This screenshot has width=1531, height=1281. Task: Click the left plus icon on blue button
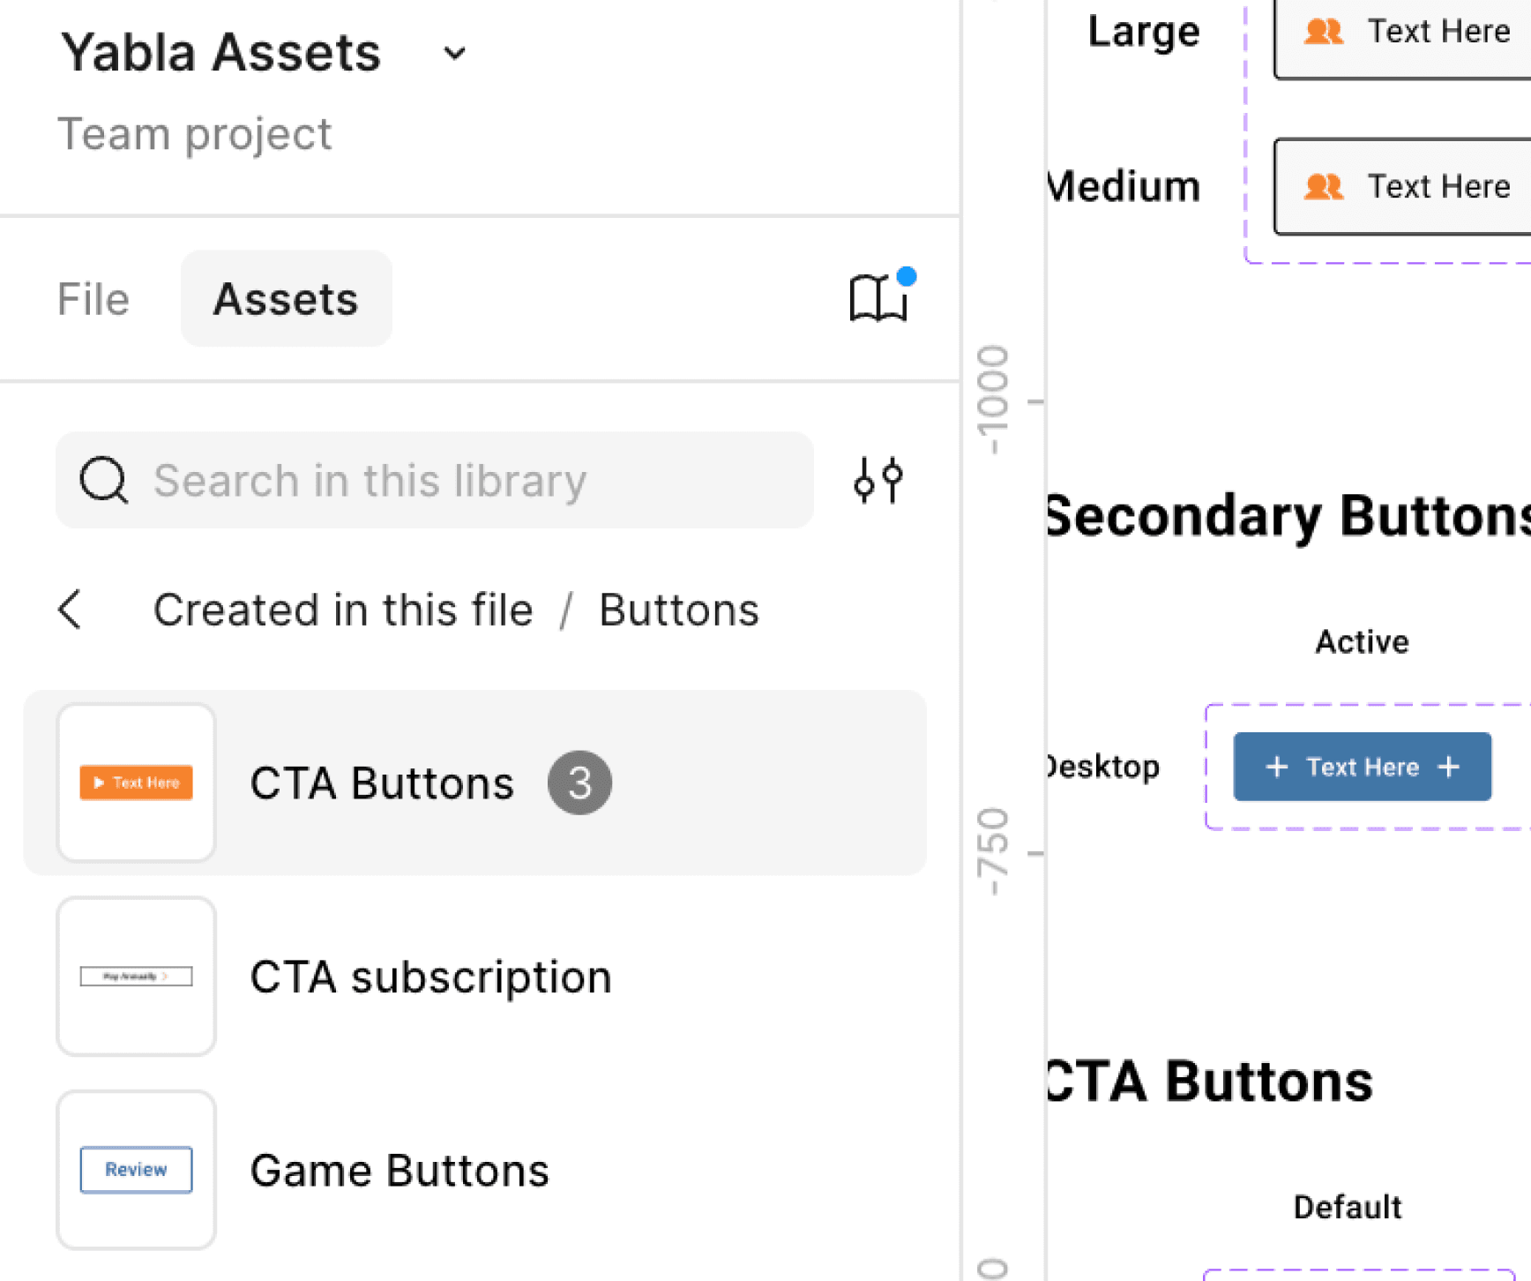coord(1276,767)
